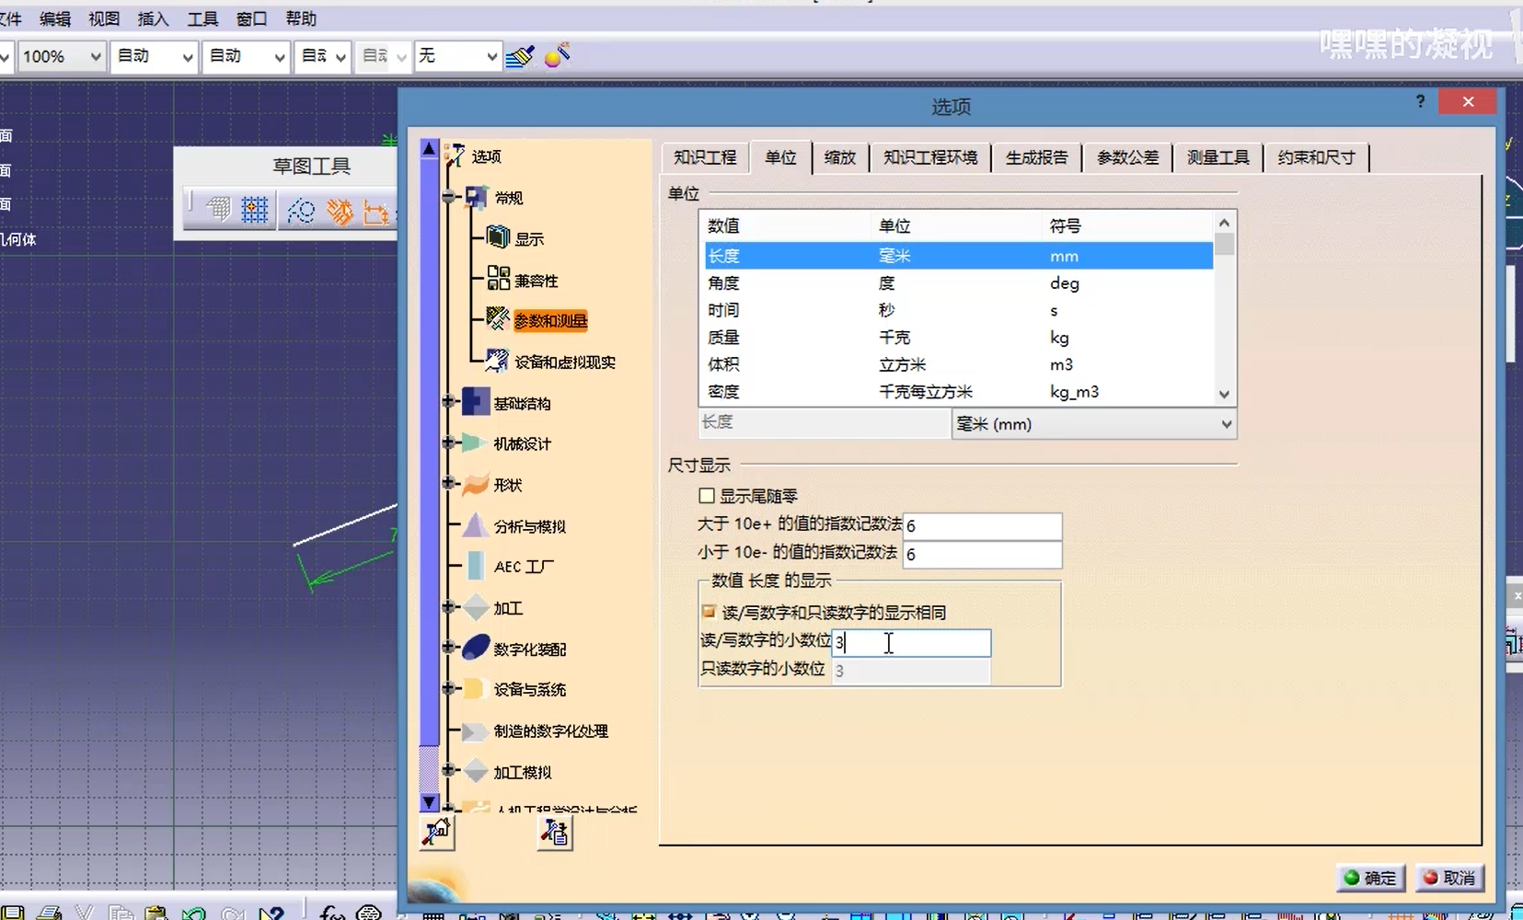Switch to the 约束和尺寸 tab
This screenshot has width=1523, height=920.
pyautogui.click(x=1316, y=157)
